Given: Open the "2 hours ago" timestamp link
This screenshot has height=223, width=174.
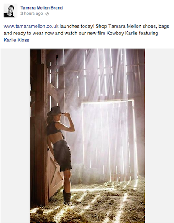Looking at the screenshot, I should click(x=32, y=14).
